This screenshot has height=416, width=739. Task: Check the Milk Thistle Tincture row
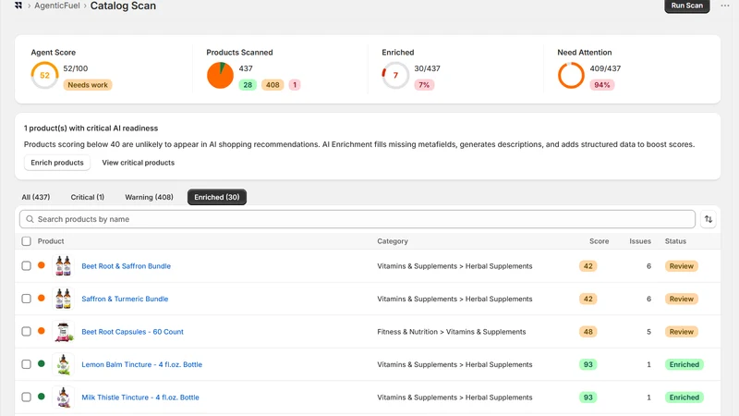coord(27,398)
